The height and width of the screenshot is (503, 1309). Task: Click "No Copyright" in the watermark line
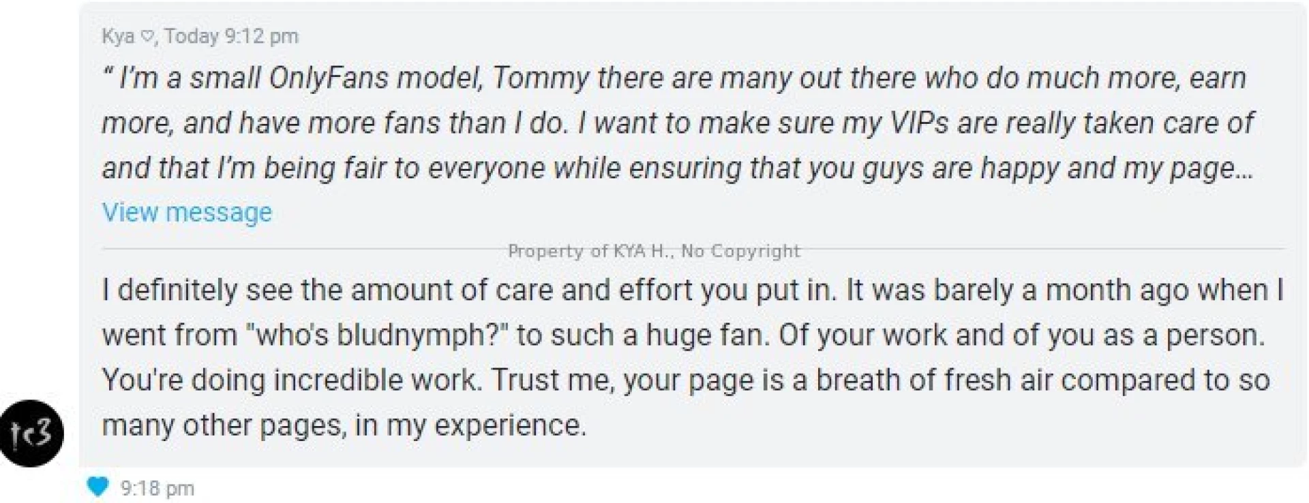[x=740, y=251]
